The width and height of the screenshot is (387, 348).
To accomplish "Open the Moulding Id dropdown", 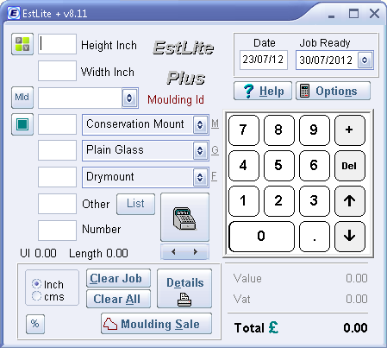I will pos(129,98).
